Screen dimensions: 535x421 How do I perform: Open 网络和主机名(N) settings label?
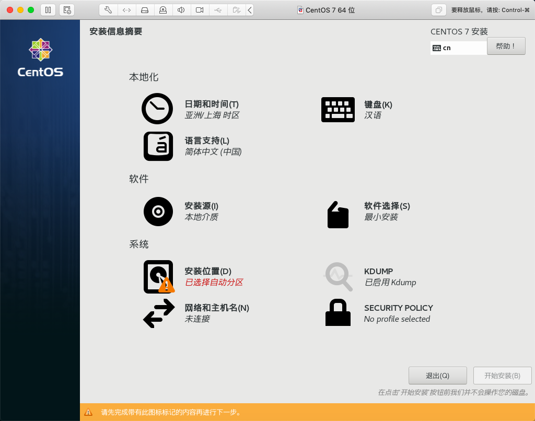coord(217,308)
